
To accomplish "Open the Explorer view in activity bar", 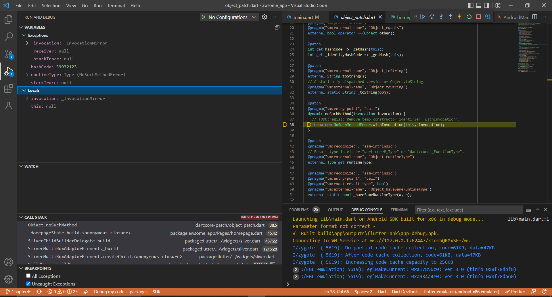I will pos(9,20).
